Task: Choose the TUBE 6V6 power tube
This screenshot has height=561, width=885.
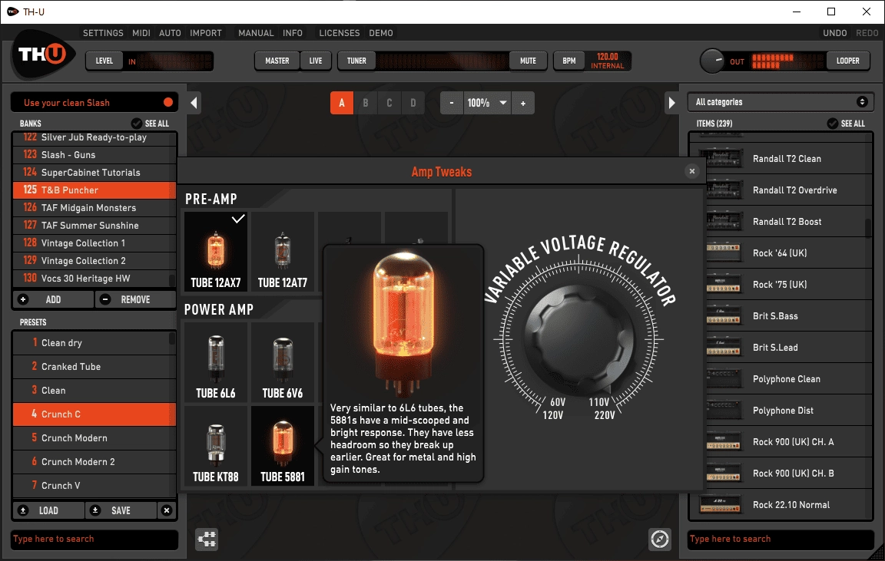Action: pyautogui.click(x=283, y=362)
